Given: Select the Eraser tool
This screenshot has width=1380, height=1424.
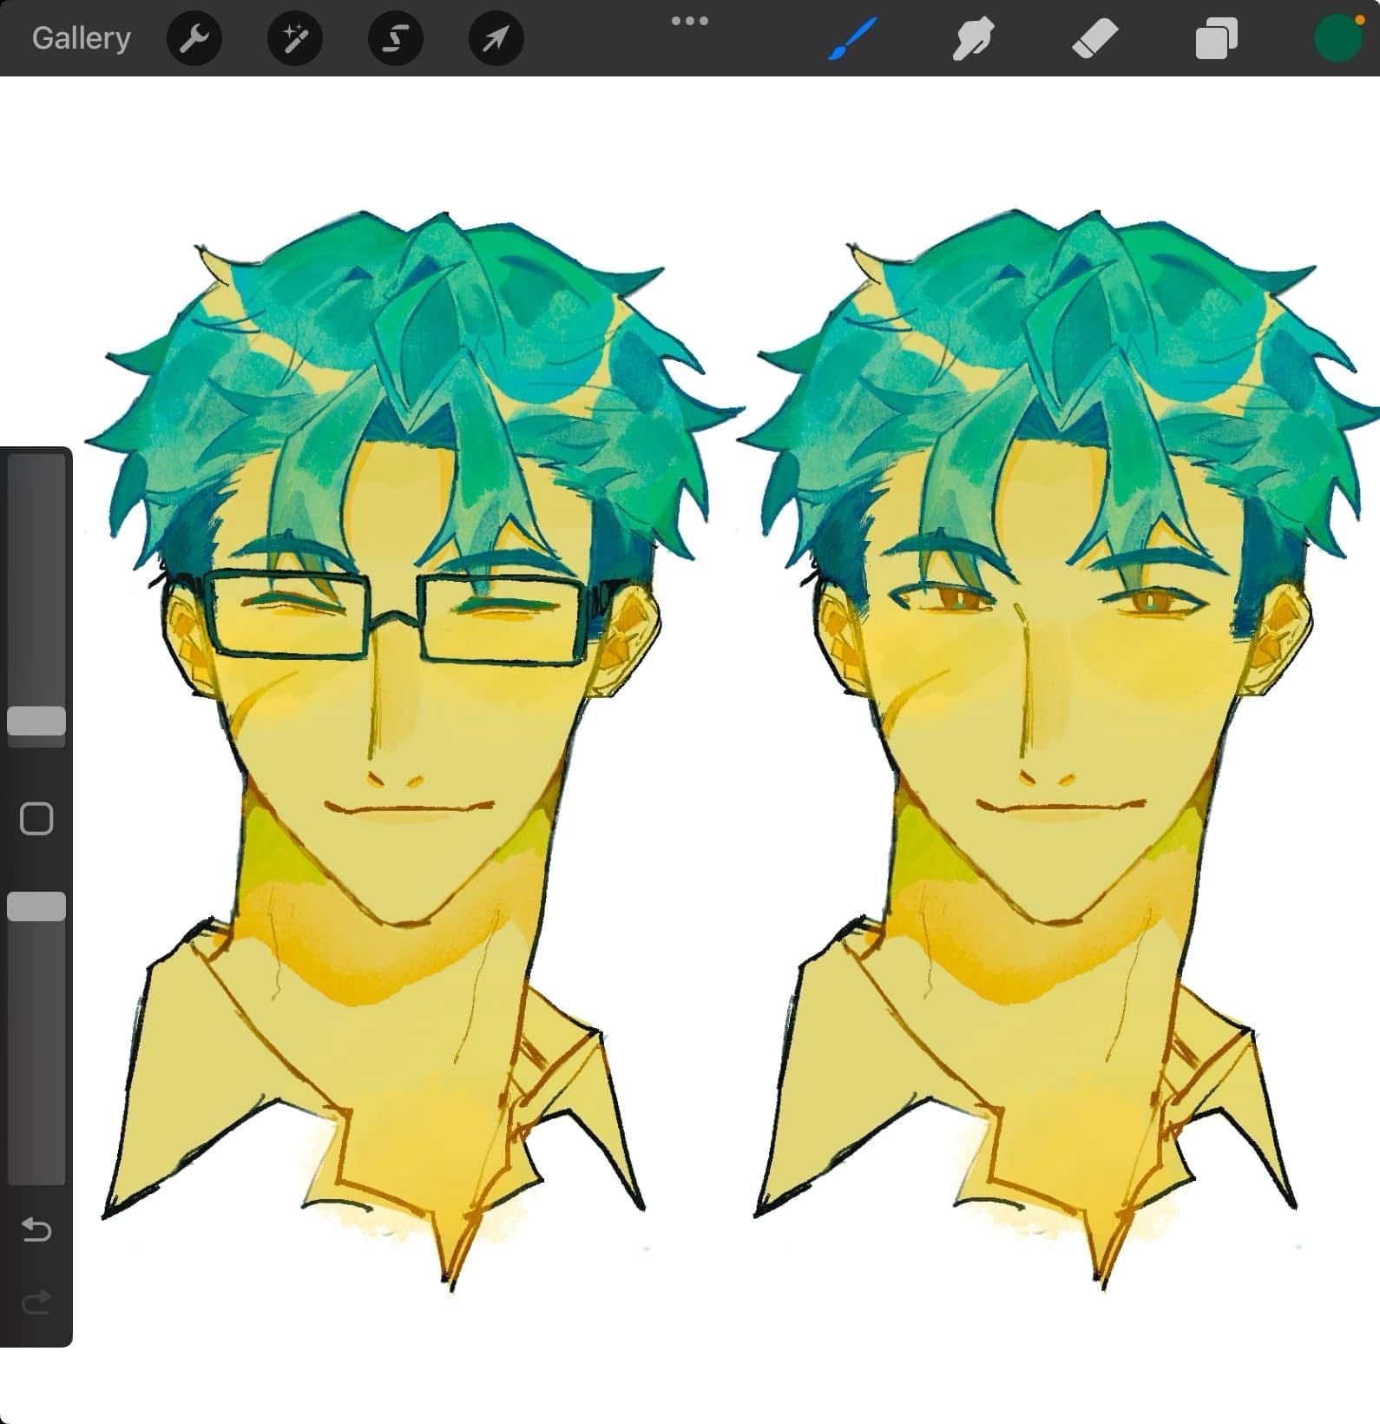Looking at the screenshot, I should [1094, 38].
